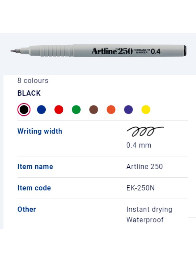Click the Item name label
Image resolution: width=196 pixels, height=262 pixels.
pos(35,167)
